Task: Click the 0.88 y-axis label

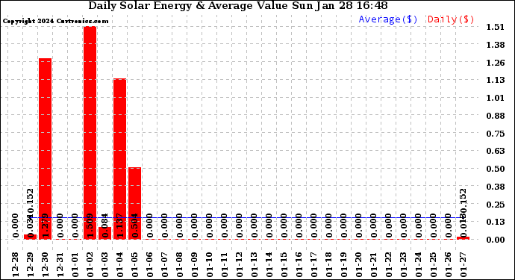Action: point(496,116)
